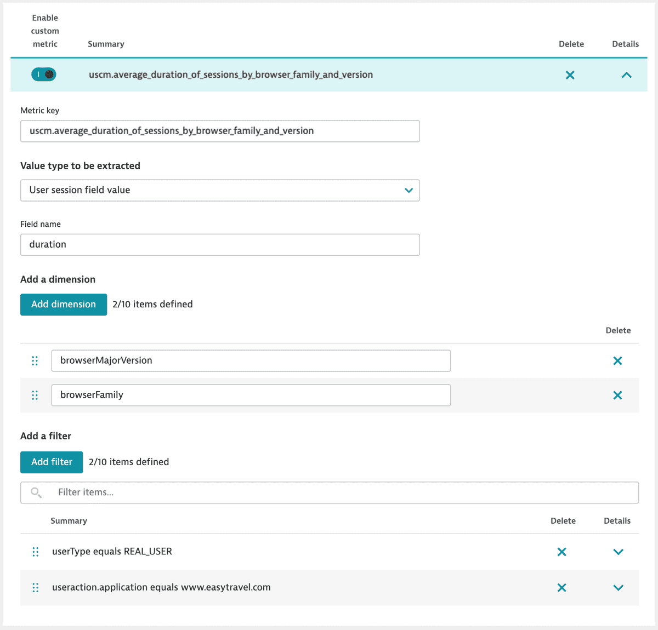Delete the uscm.average_duration custom metric
Image resolution: width=658 pixels, height=630 pixels.
(570, 75)
